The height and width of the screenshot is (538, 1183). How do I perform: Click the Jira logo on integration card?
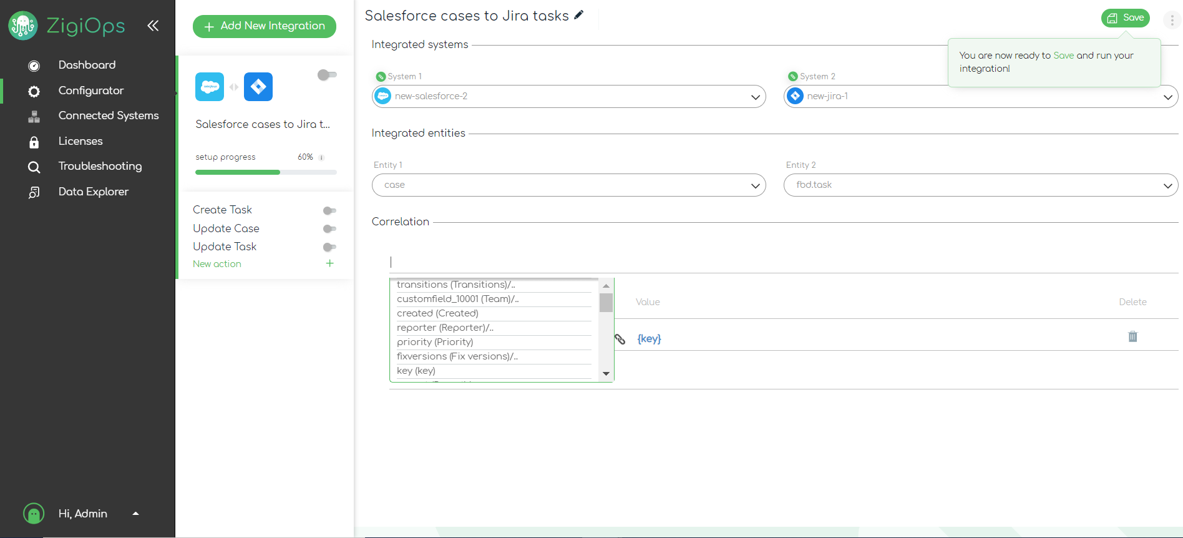click(x=258, y=87)
